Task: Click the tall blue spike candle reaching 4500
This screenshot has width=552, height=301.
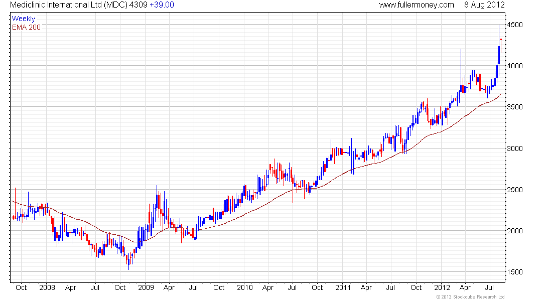Action: point(499,50)
